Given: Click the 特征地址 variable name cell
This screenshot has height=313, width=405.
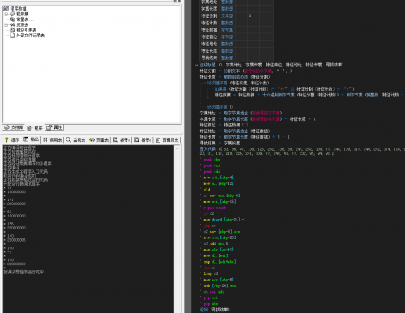Looking at the screenshot, I should pyautogui.click(x=209, y=44).
